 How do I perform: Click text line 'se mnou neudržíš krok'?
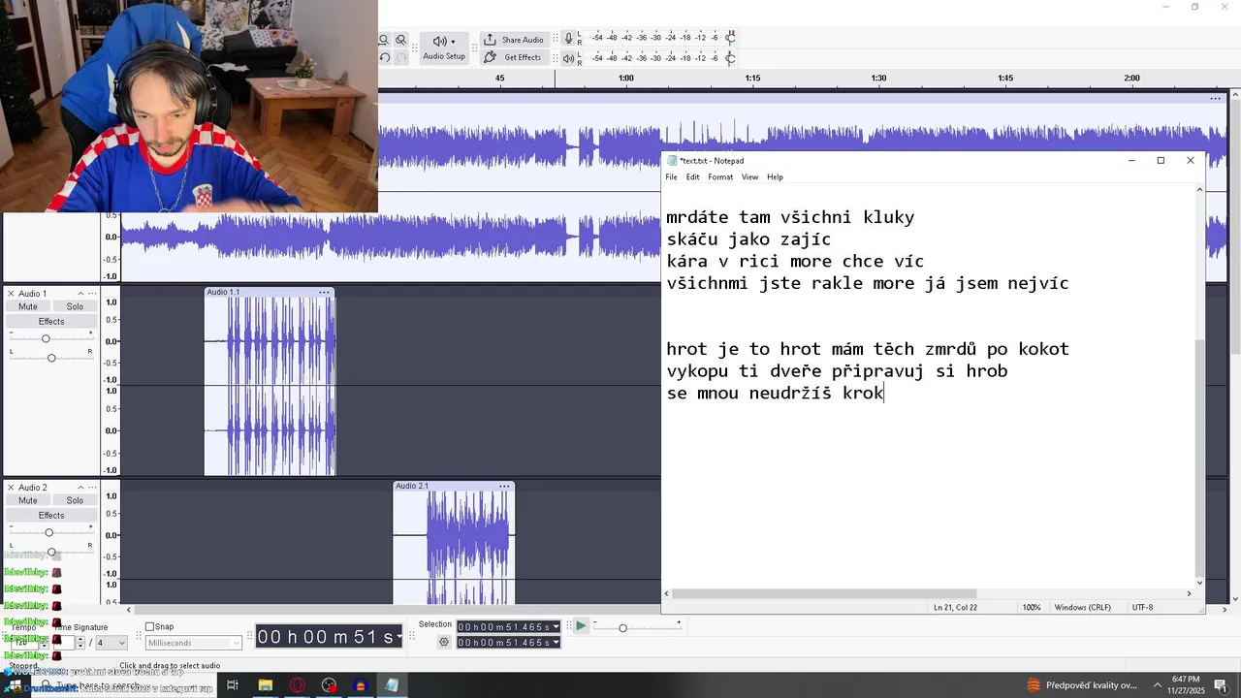click(775, 393)
